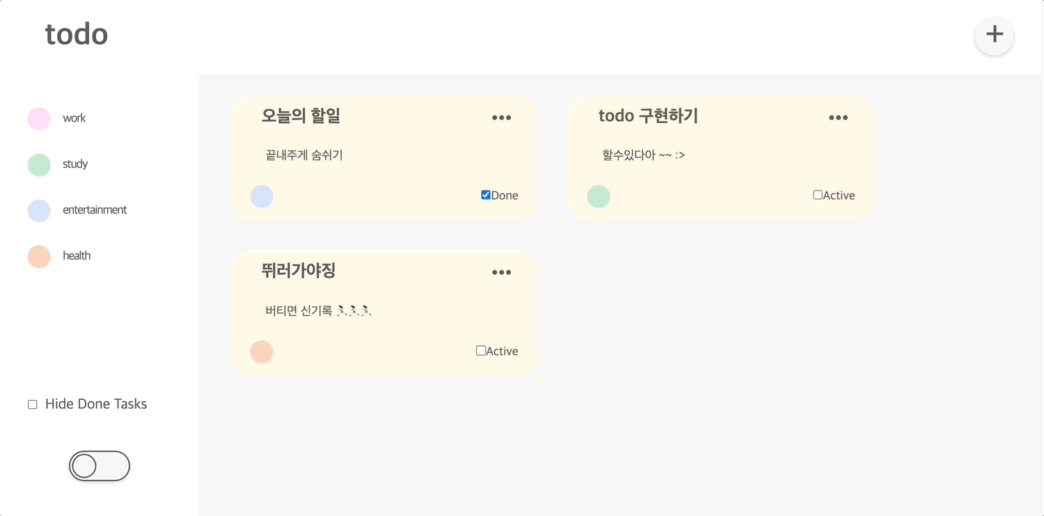1044x516 pixels.
Task: Open three-dots menu on 오늘의 할일 card
Action: (x=501, y=118)
